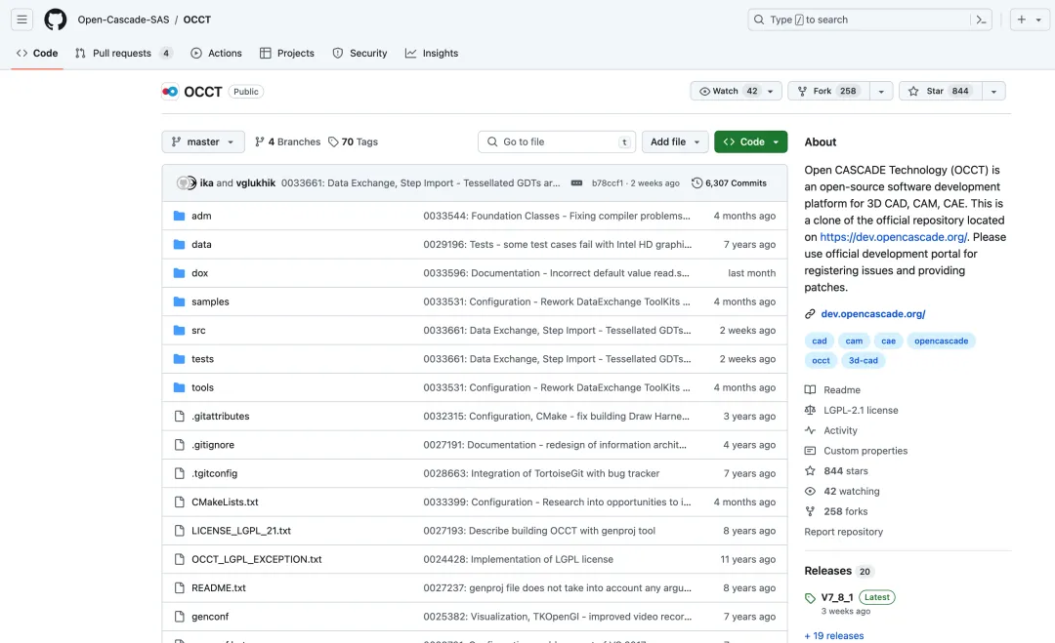Expand the create-new dropdown caret
This screenshot has width=1055, height=643.
coord(1038,20)
